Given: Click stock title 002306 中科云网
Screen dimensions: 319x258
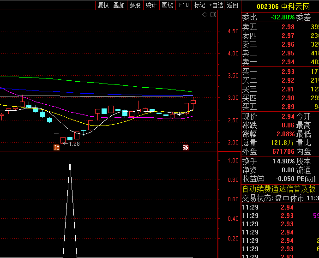Looking at the screenshot, I should 280,6.
